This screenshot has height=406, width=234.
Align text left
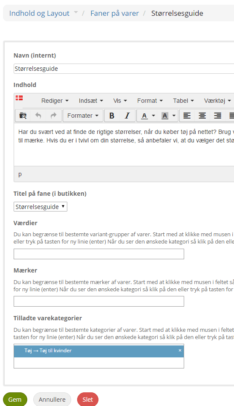click(x=187, y=116)
